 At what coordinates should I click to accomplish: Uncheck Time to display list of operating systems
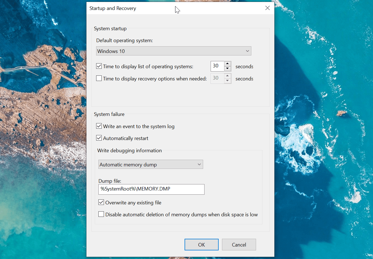pyautogui.click(x=99, y=66)
